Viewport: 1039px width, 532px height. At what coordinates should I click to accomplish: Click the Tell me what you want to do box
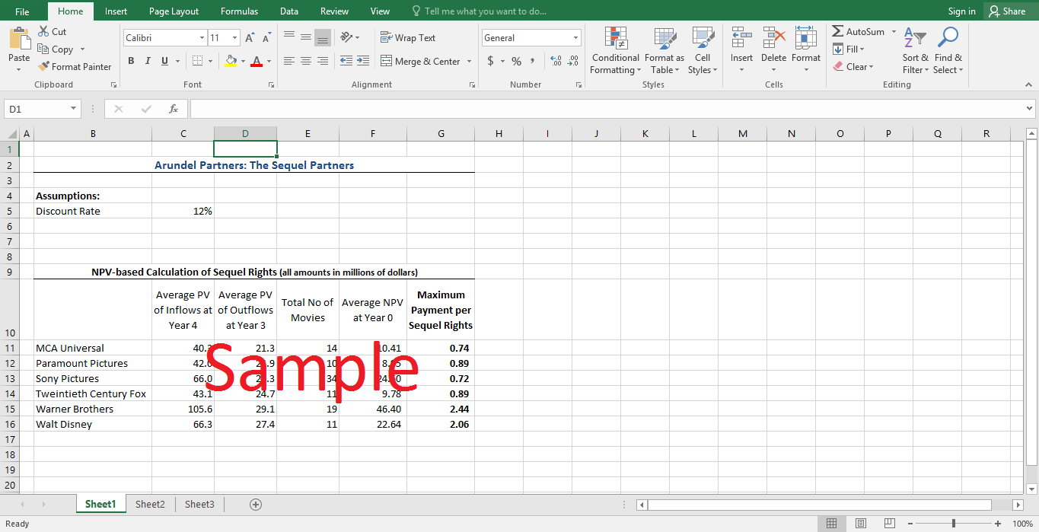(479, 11)
